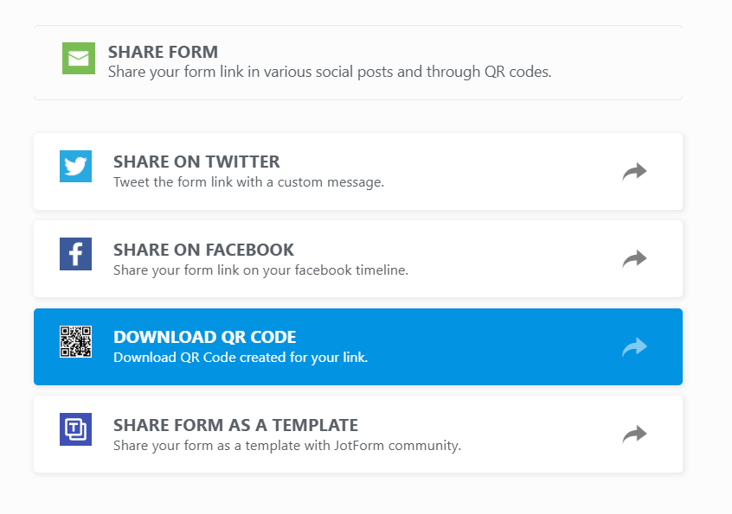The image size is (732, 514).
Task: Click the share arrow in QR Code row
Action: (x=634, y=347)
